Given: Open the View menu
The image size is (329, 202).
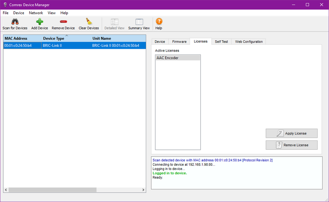Looking at the screenshot, I should (51, 13).
